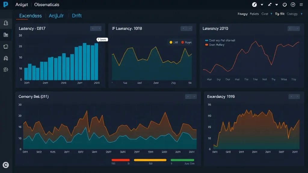Expand the arrow next to the wrench icon

point(277,5)
